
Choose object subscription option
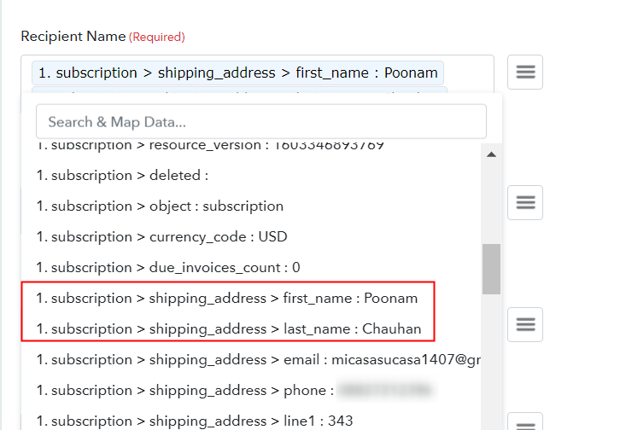(x=160, y=206)
